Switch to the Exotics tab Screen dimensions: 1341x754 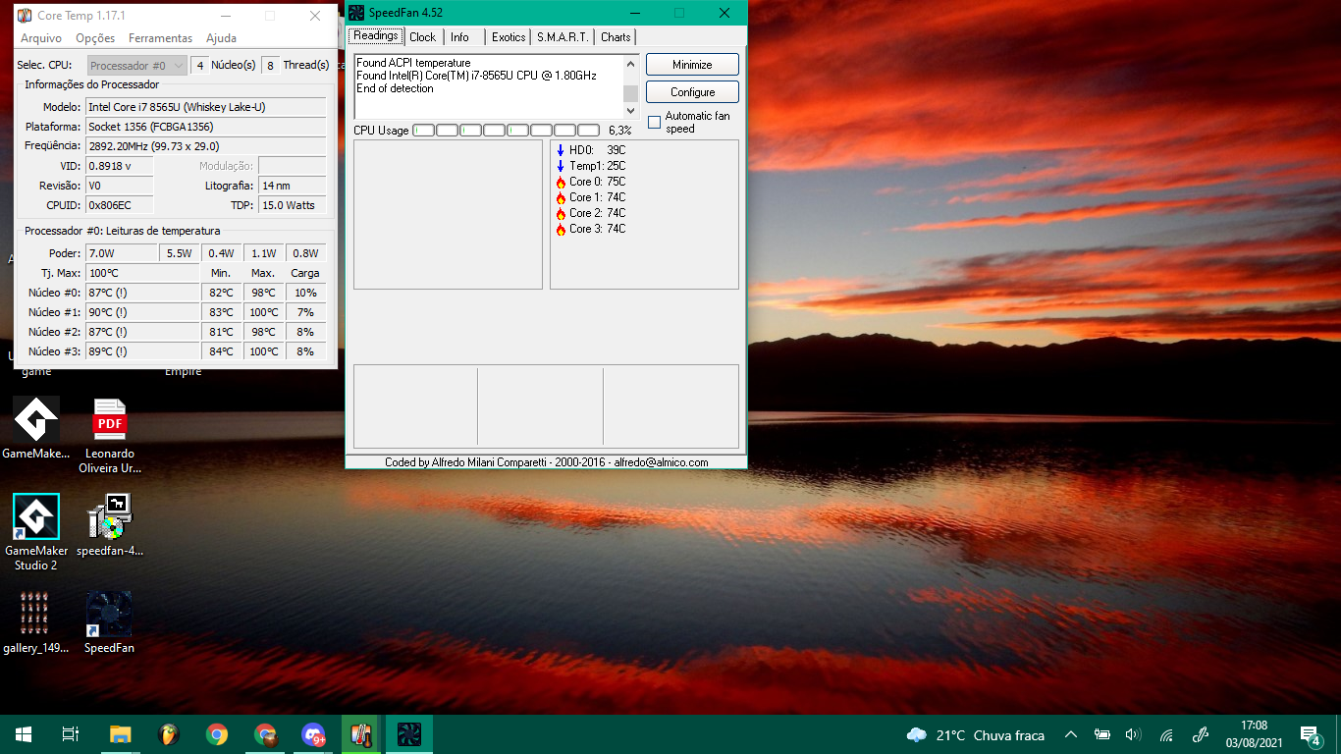click(509, 37)
